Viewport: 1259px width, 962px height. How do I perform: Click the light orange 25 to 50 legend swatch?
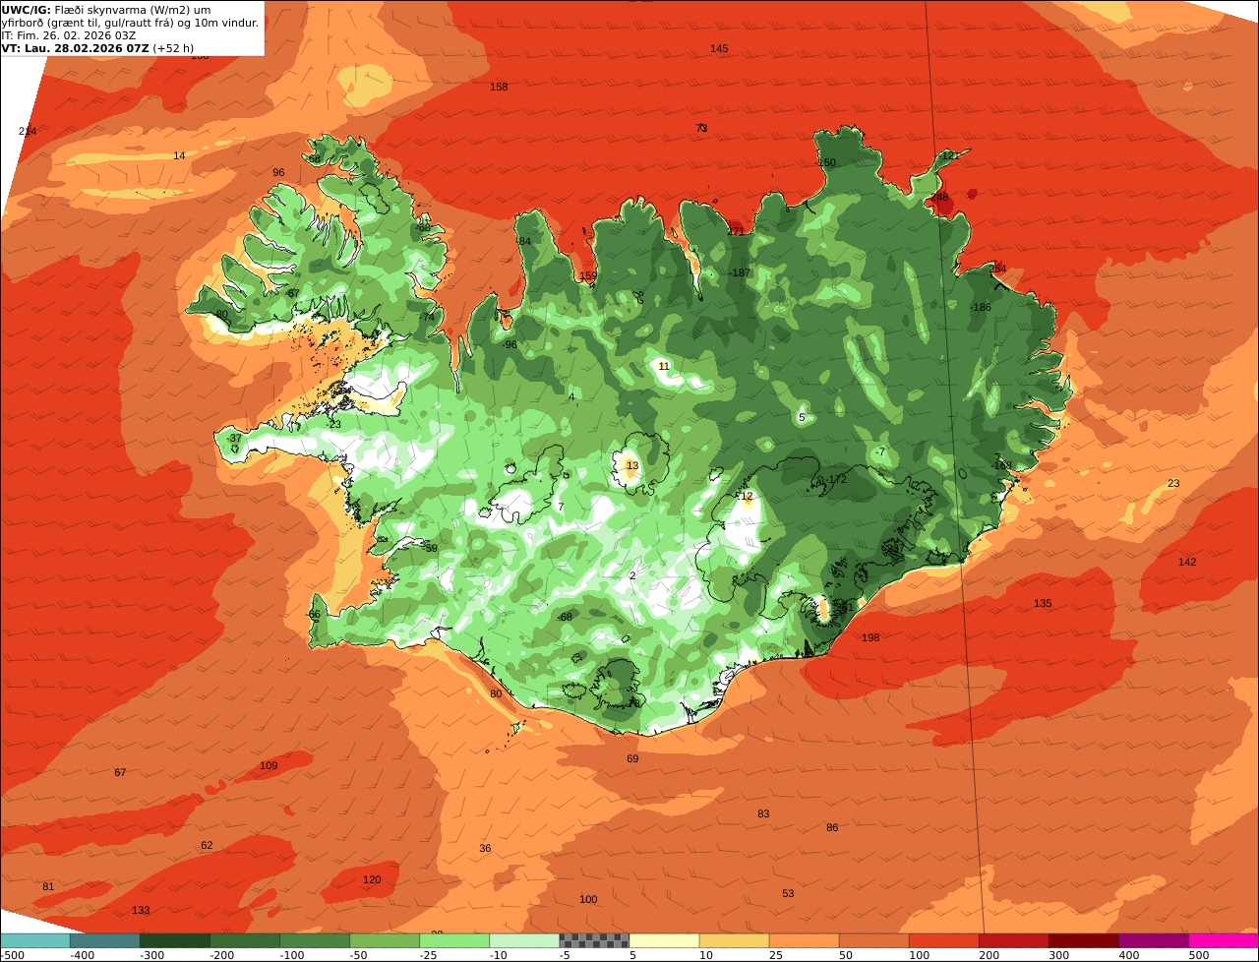(x=804, y=940)
